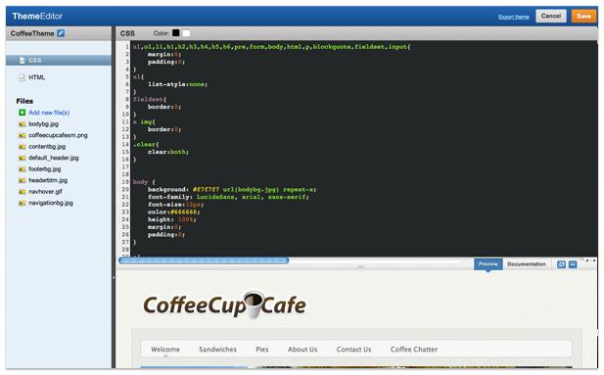Switch to the Documentation tab
Image resolution: width=604 pixels, height=375 pixels.
click(x=527, y=264)
